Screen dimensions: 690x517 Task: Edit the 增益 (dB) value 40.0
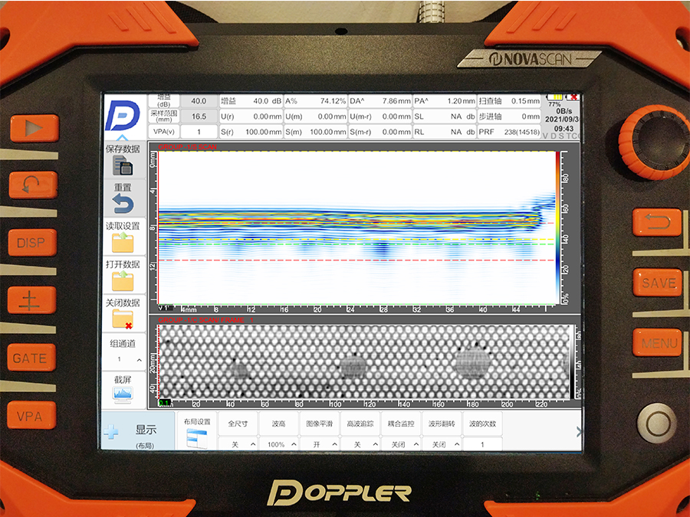click(199, 101)
